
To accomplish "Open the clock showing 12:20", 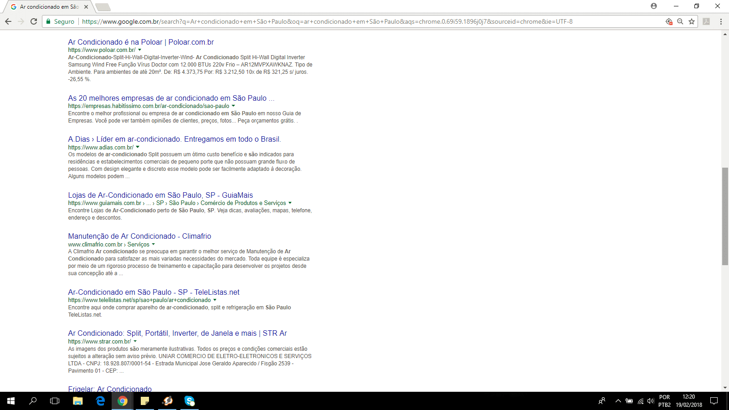I will click(689, 401).
